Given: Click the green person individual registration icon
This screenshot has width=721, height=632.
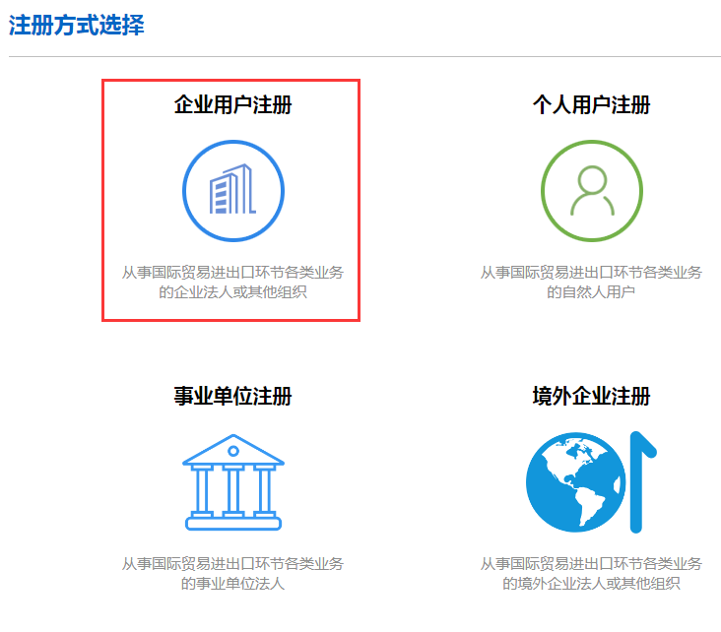Looking at the screenshot, I should tap(592, 191).
